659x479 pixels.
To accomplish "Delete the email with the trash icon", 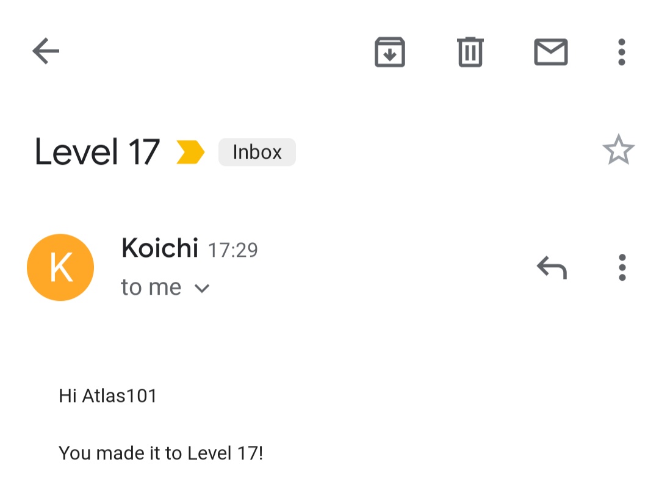I will tap(470, 52).
